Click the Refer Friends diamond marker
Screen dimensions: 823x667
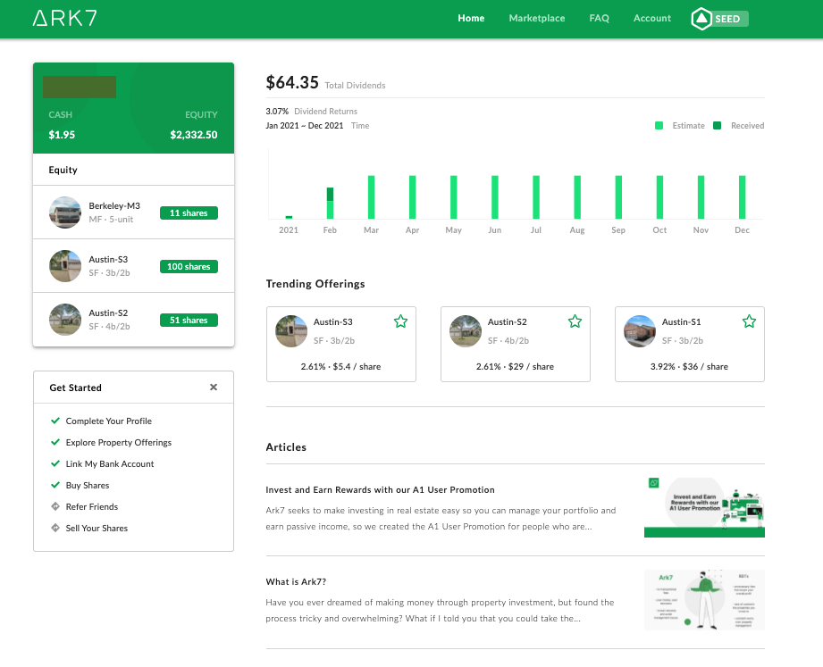(55, 506)
